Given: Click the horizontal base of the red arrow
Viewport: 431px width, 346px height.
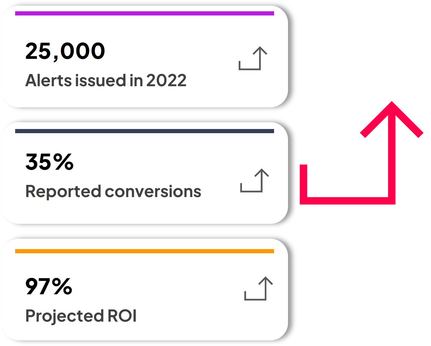Looking at the screenshot, I should pyautogui.click(x=347, y=201).
